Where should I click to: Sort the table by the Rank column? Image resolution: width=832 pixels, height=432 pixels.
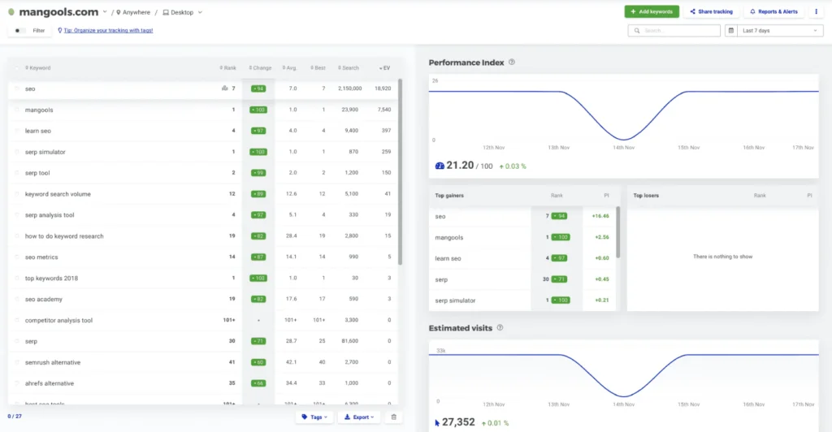pos(229,68)
